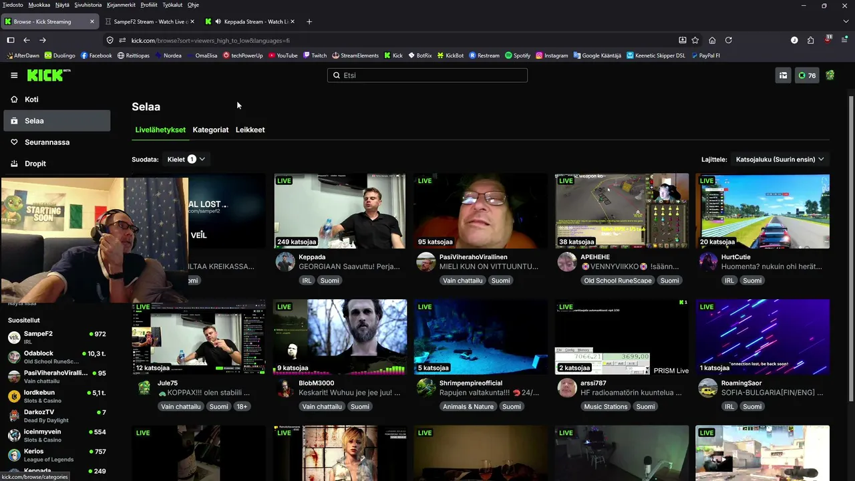Image resolution: width=855 pixels, height=481 pixels.
Task: Open the Spotify bookmark
Action: [518, 55]
